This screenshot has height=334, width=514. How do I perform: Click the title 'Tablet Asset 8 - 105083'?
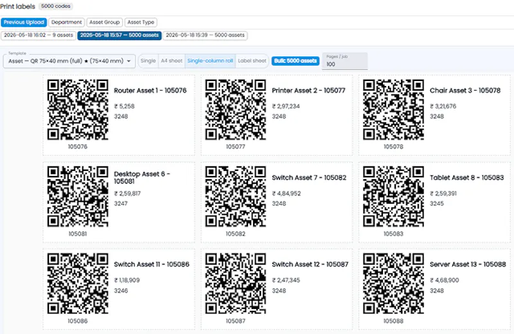tap(467, 178)
